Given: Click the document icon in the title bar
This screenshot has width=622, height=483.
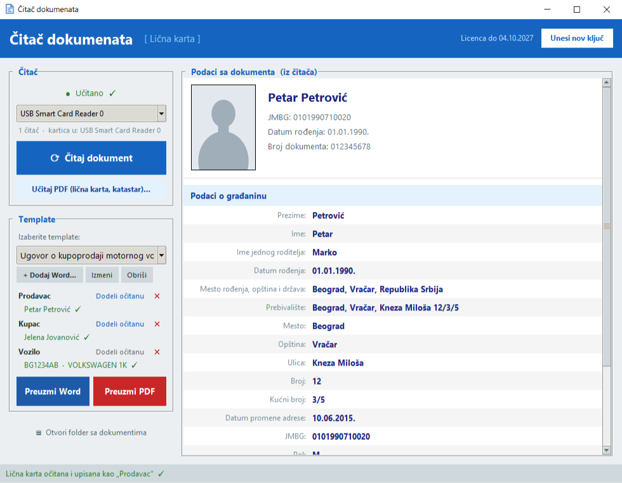Looking at the screenshot, I should point(10,9).
